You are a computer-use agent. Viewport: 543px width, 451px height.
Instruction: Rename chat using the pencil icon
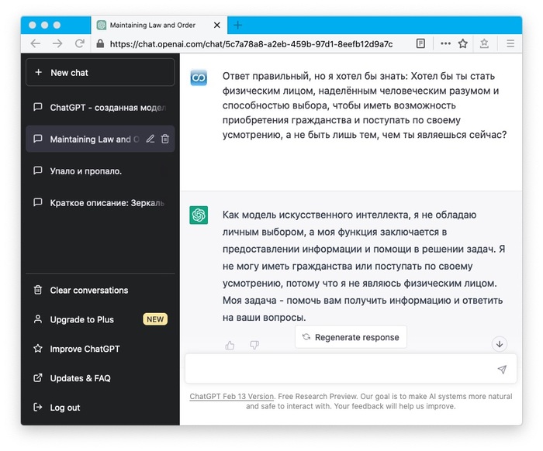click(x=150, y=139)
